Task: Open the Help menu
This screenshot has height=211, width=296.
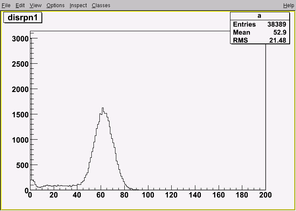Action: pos(288,5)
